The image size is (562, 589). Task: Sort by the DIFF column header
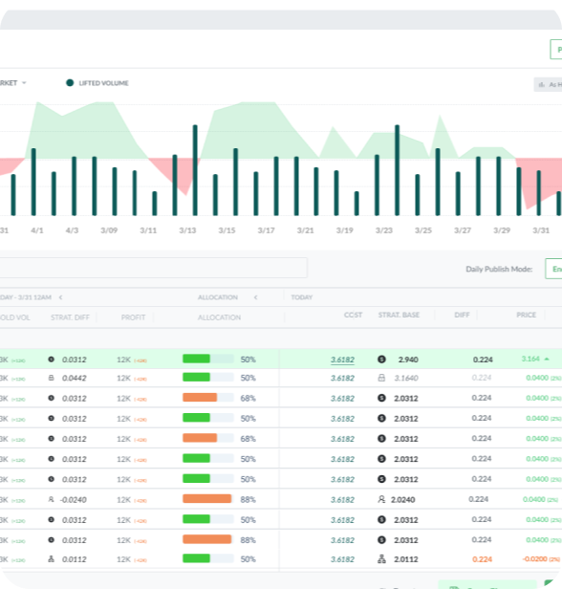462,316
